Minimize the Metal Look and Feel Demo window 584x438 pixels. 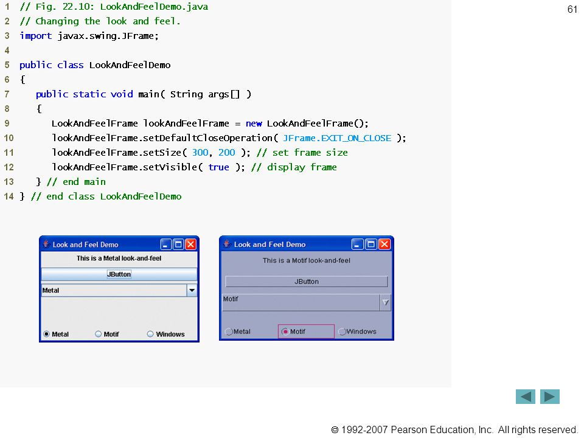coord(165,245)
